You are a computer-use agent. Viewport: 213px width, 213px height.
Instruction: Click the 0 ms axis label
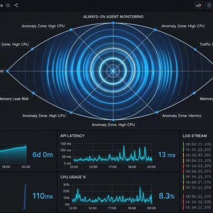(x=67, y=163)
